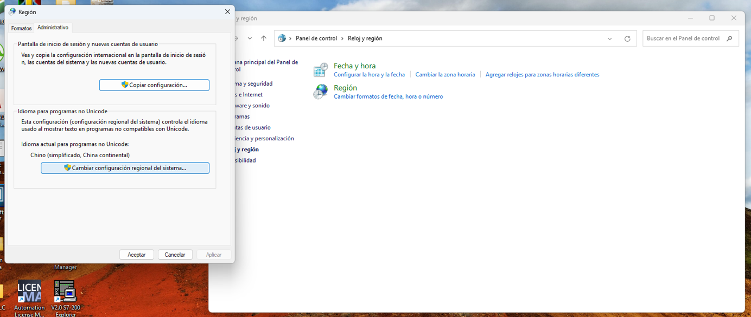Open recent locations chevron dropdown
Screen dimensions: 751x317
point(250,38)
